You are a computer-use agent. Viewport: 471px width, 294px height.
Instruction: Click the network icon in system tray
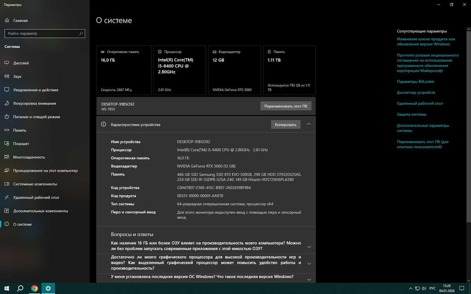[x=417, y=289]
